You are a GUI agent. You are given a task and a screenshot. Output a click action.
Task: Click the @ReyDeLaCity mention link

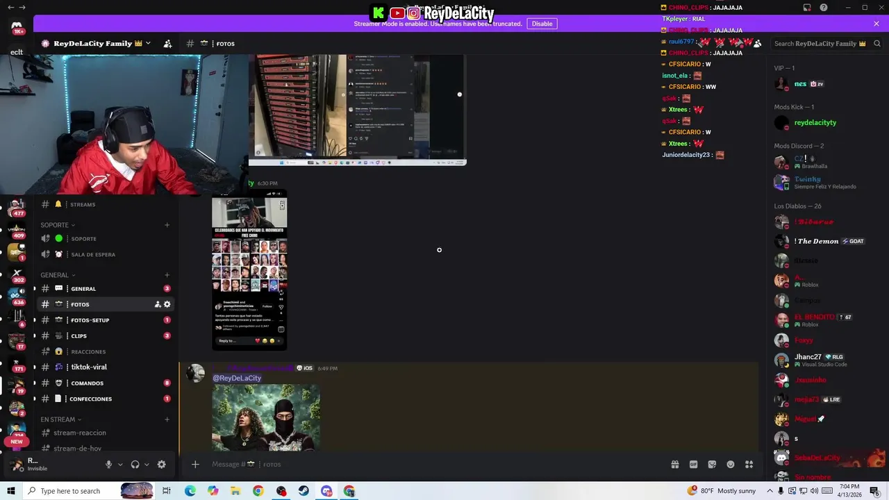[x=237, y=378]
